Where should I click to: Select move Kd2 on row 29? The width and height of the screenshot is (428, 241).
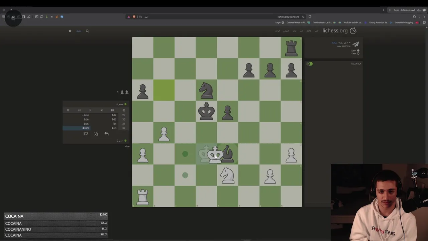click(x=114, y=115)
